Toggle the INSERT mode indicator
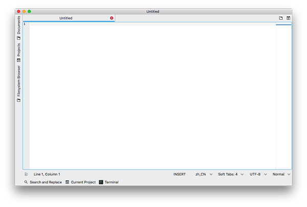 [180, 174]
